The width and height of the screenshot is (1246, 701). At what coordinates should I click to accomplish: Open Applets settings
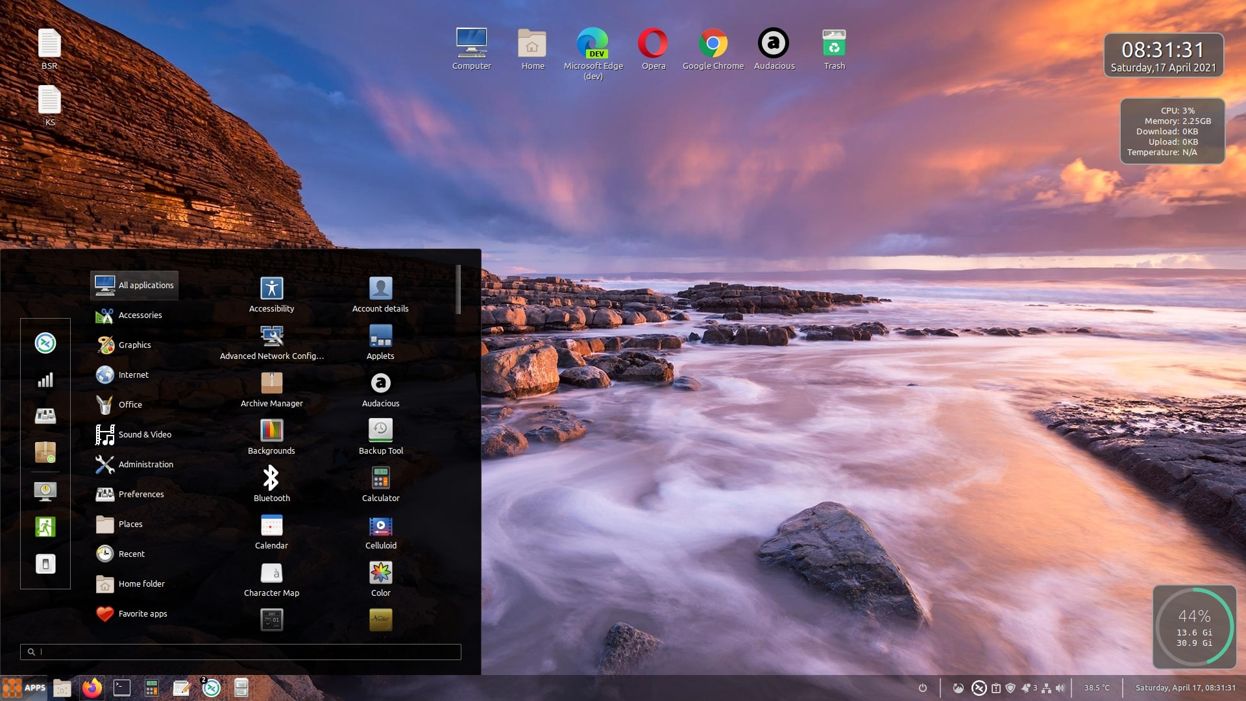380,342
